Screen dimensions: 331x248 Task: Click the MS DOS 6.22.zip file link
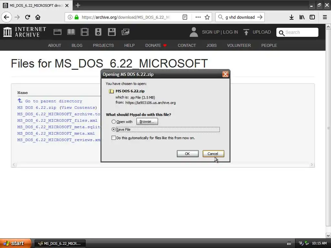tap(37, 108)
